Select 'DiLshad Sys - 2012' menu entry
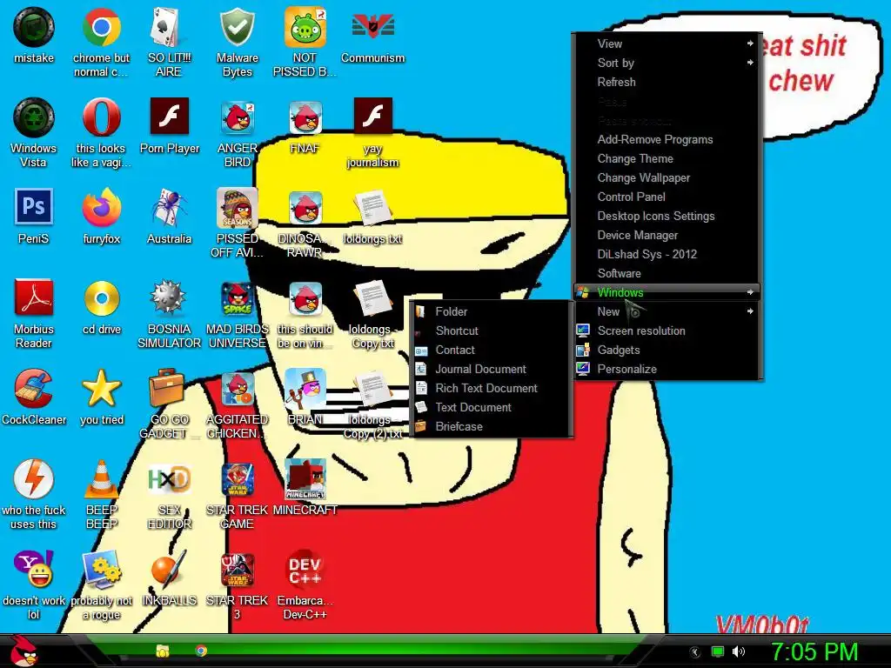The image size is (891, 668). (667, 255)
